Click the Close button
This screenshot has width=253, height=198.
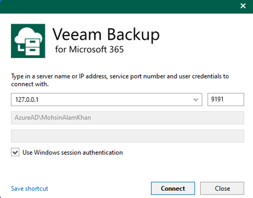tap(222, 189)
